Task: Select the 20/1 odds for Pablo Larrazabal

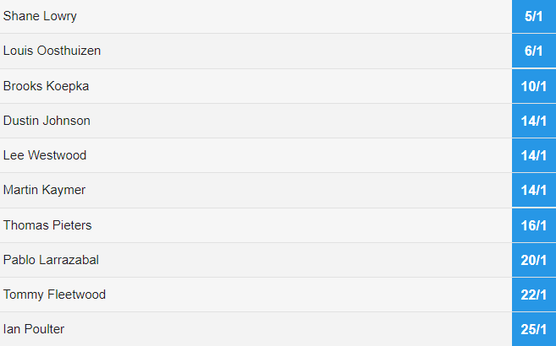Action: click(534, 260)
